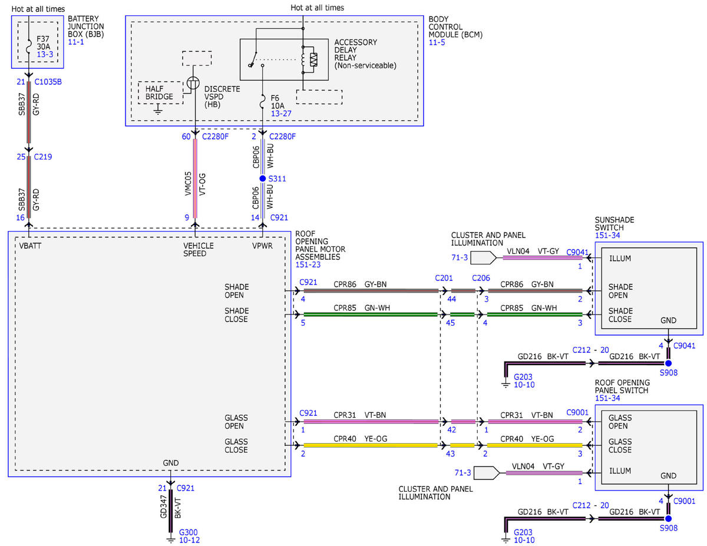This screenshot has height=546, width=707.
Task: Select the VPWR terminal label
Action: pos(262,246)
